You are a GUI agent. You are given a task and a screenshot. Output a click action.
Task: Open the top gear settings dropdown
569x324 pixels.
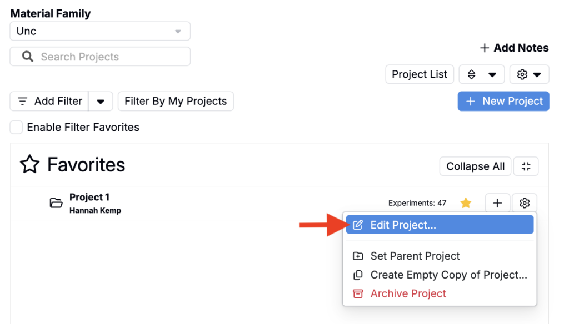529,74
